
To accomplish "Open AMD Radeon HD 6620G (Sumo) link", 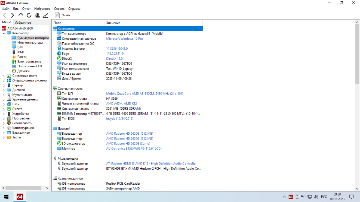I will [x=128, y=144].
